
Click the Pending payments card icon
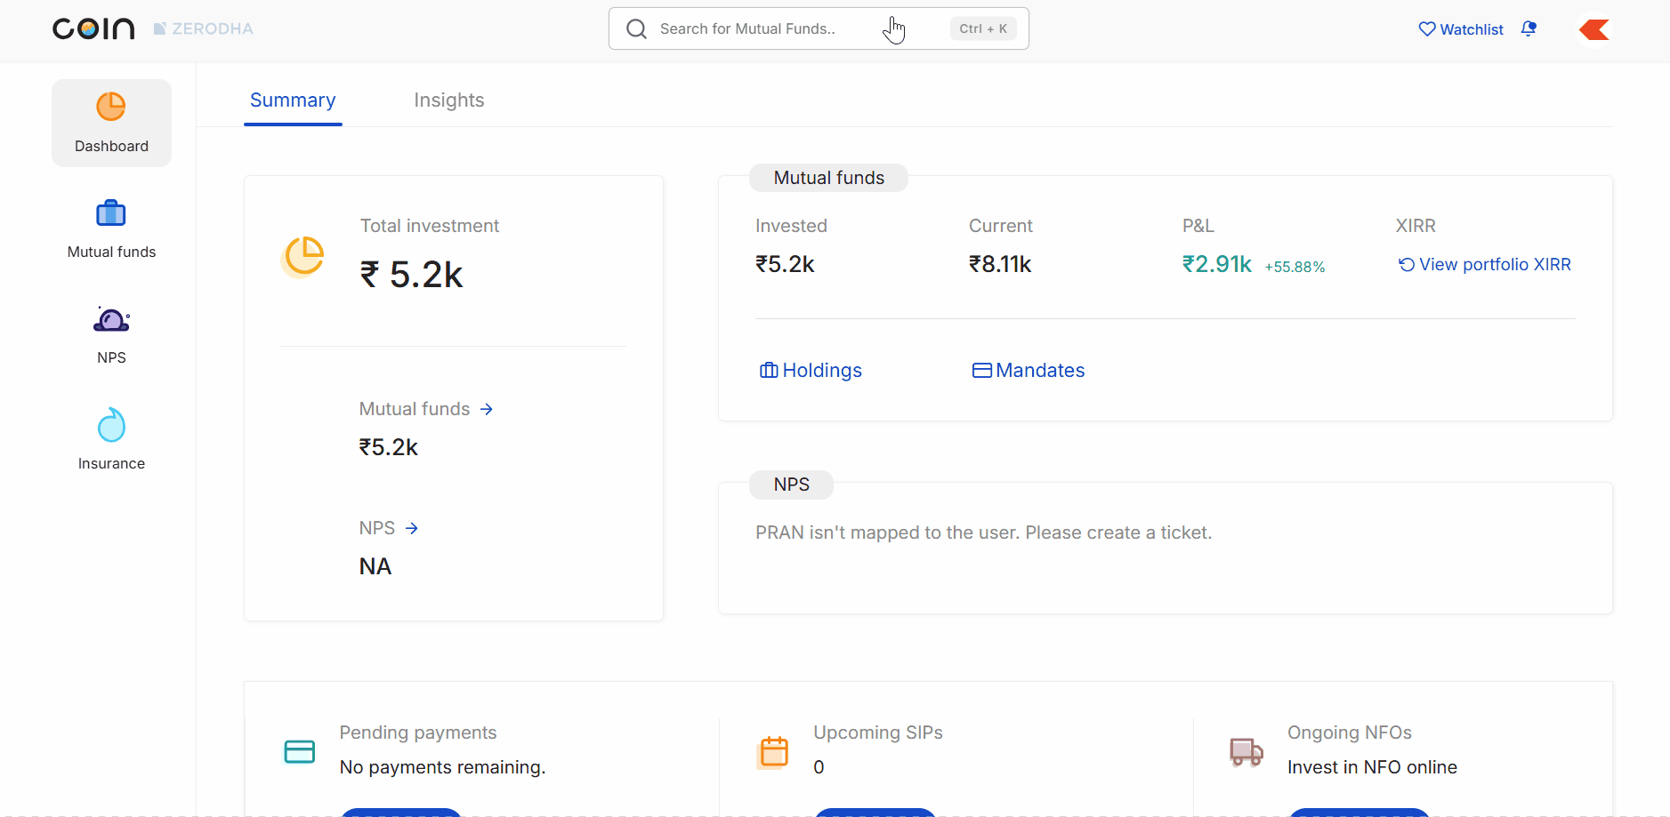pyautogui.click(x=299, y=751)
